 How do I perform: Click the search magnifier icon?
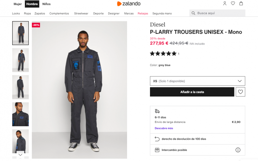pyautogui.click(x=193, y=13)
